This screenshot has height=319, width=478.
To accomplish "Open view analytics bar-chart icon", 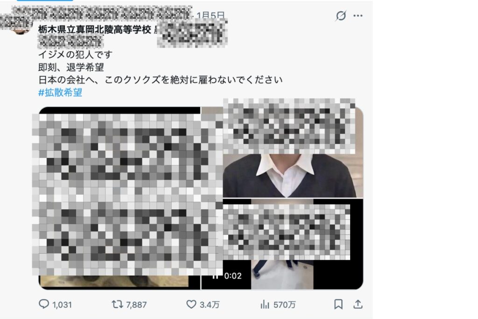I will 265,304.
